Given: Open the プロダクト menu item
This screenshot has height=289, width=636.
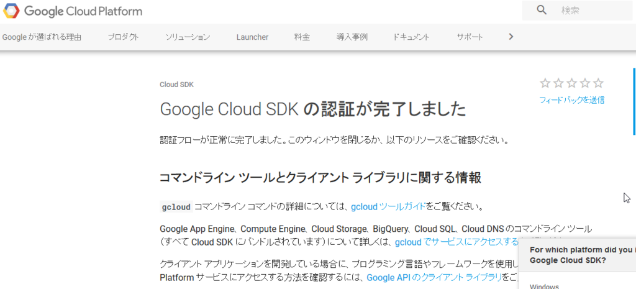Looking at the screenshot, I should tap(124, 37).
